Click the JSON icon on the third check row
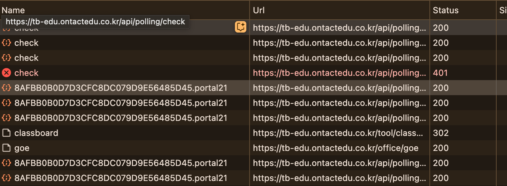 (6, 58)
